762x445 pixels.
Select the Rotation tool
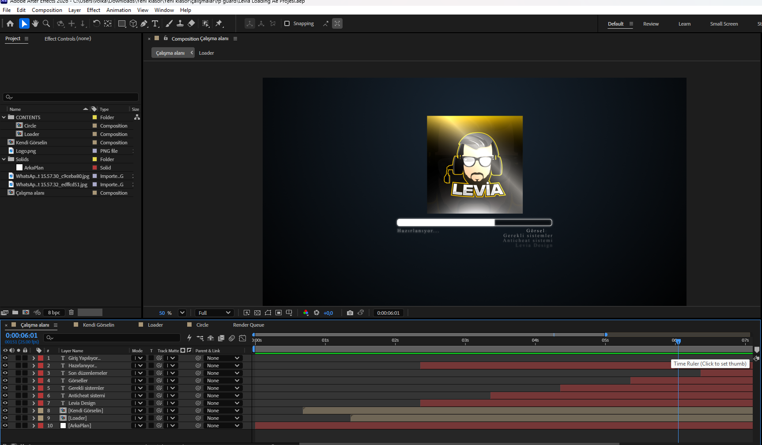click(x=96, y=23)
